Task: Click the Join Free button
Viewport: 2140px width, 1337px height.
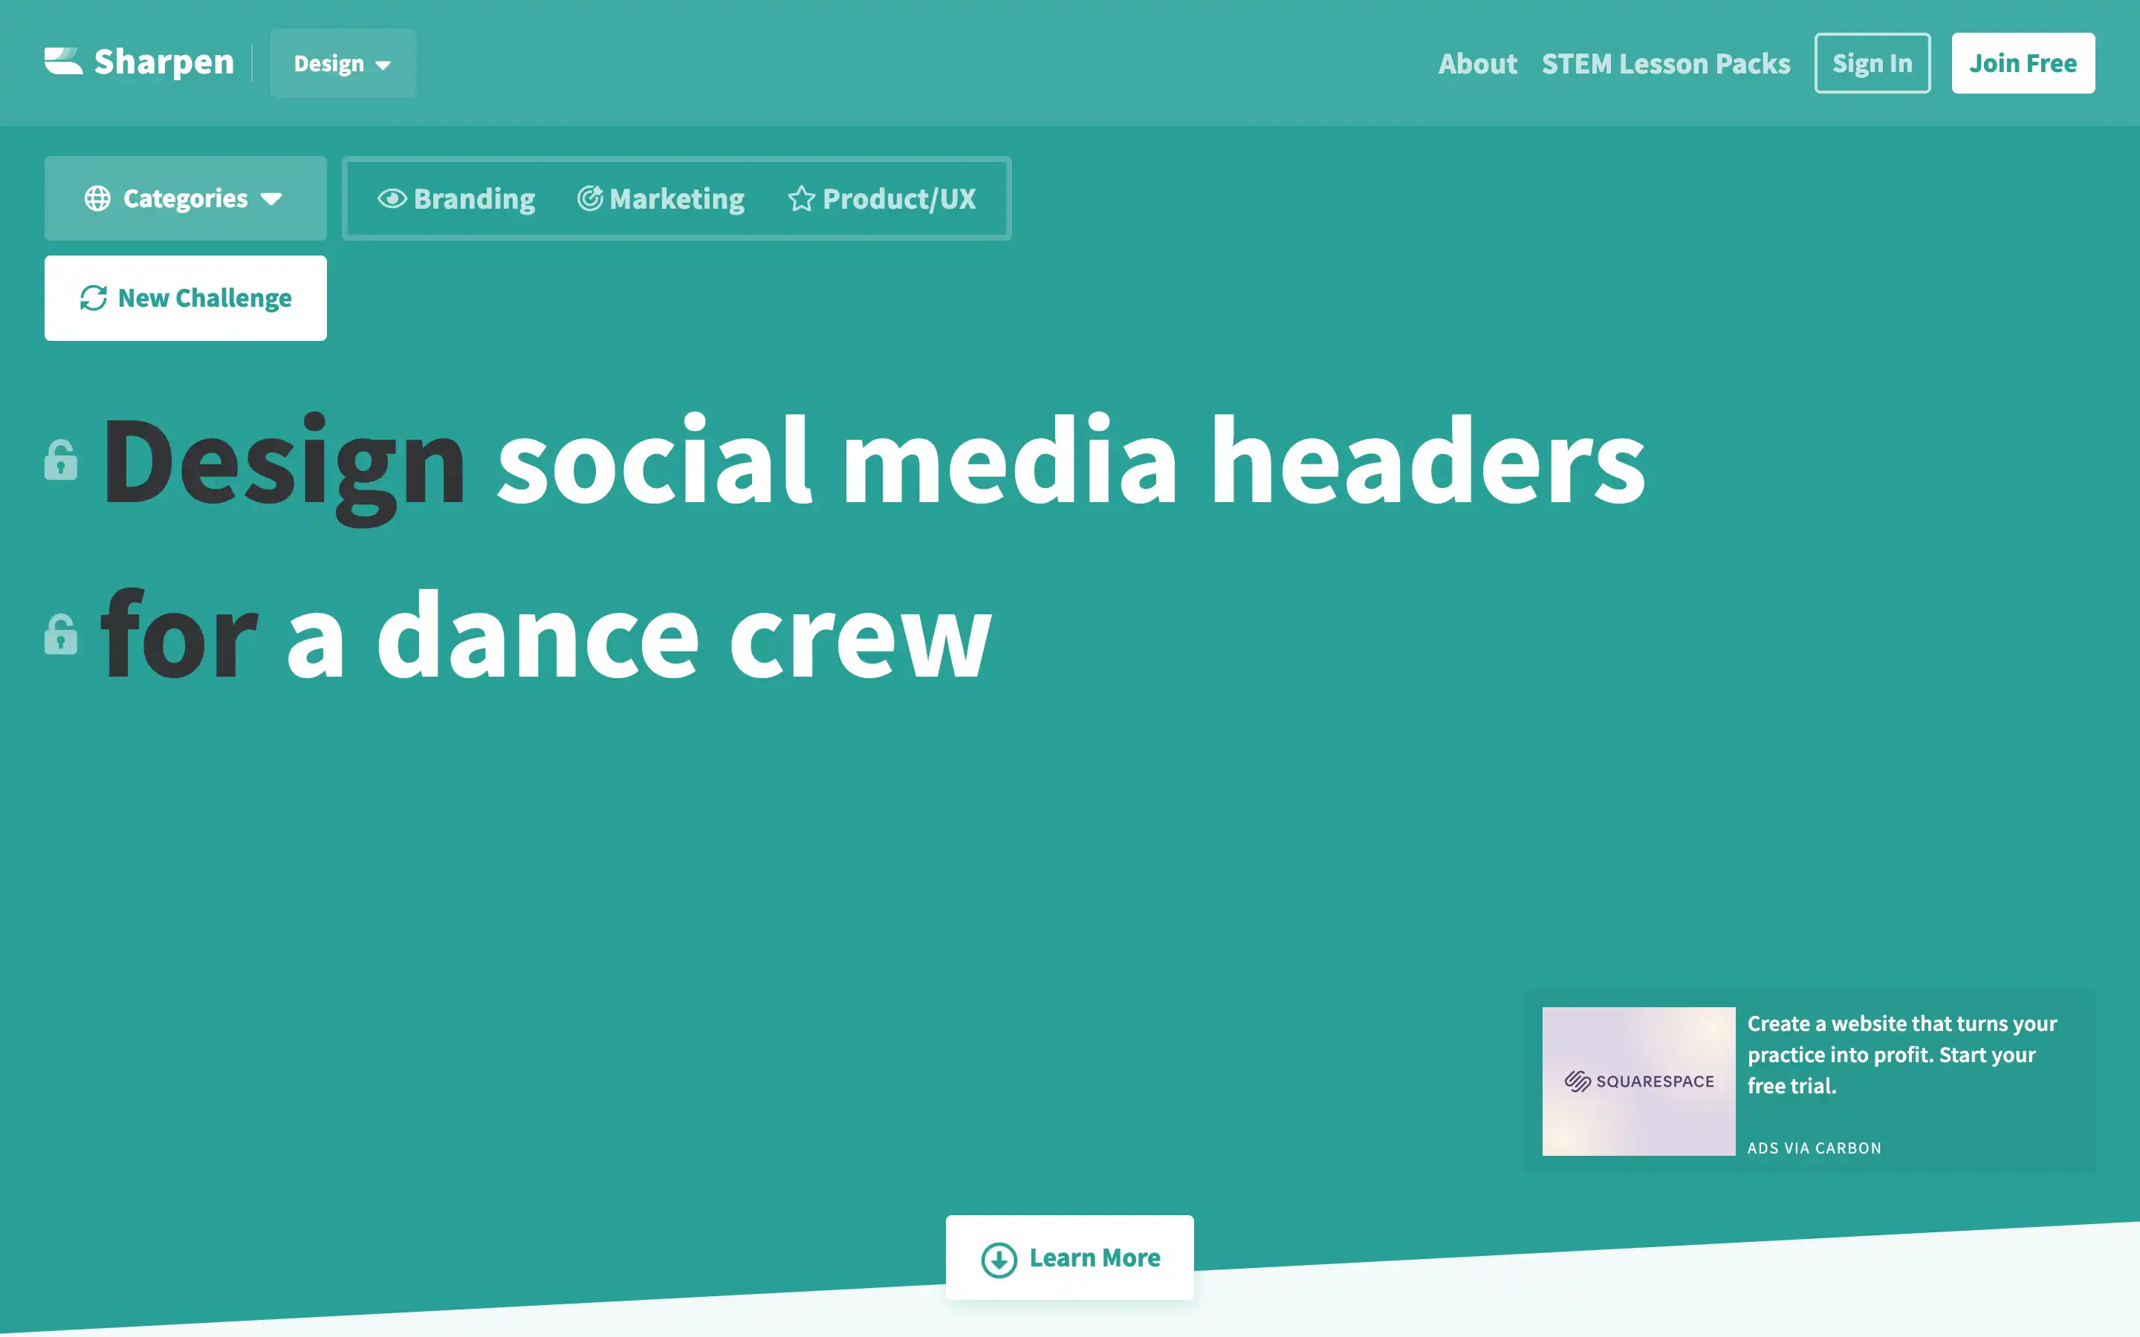Action: point(2023,63)
